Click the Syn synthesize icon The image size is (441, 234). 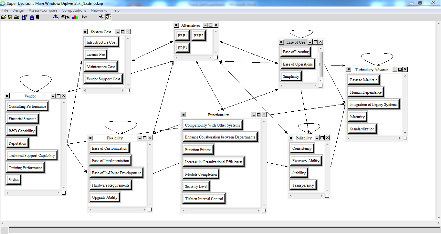[84, 17]
